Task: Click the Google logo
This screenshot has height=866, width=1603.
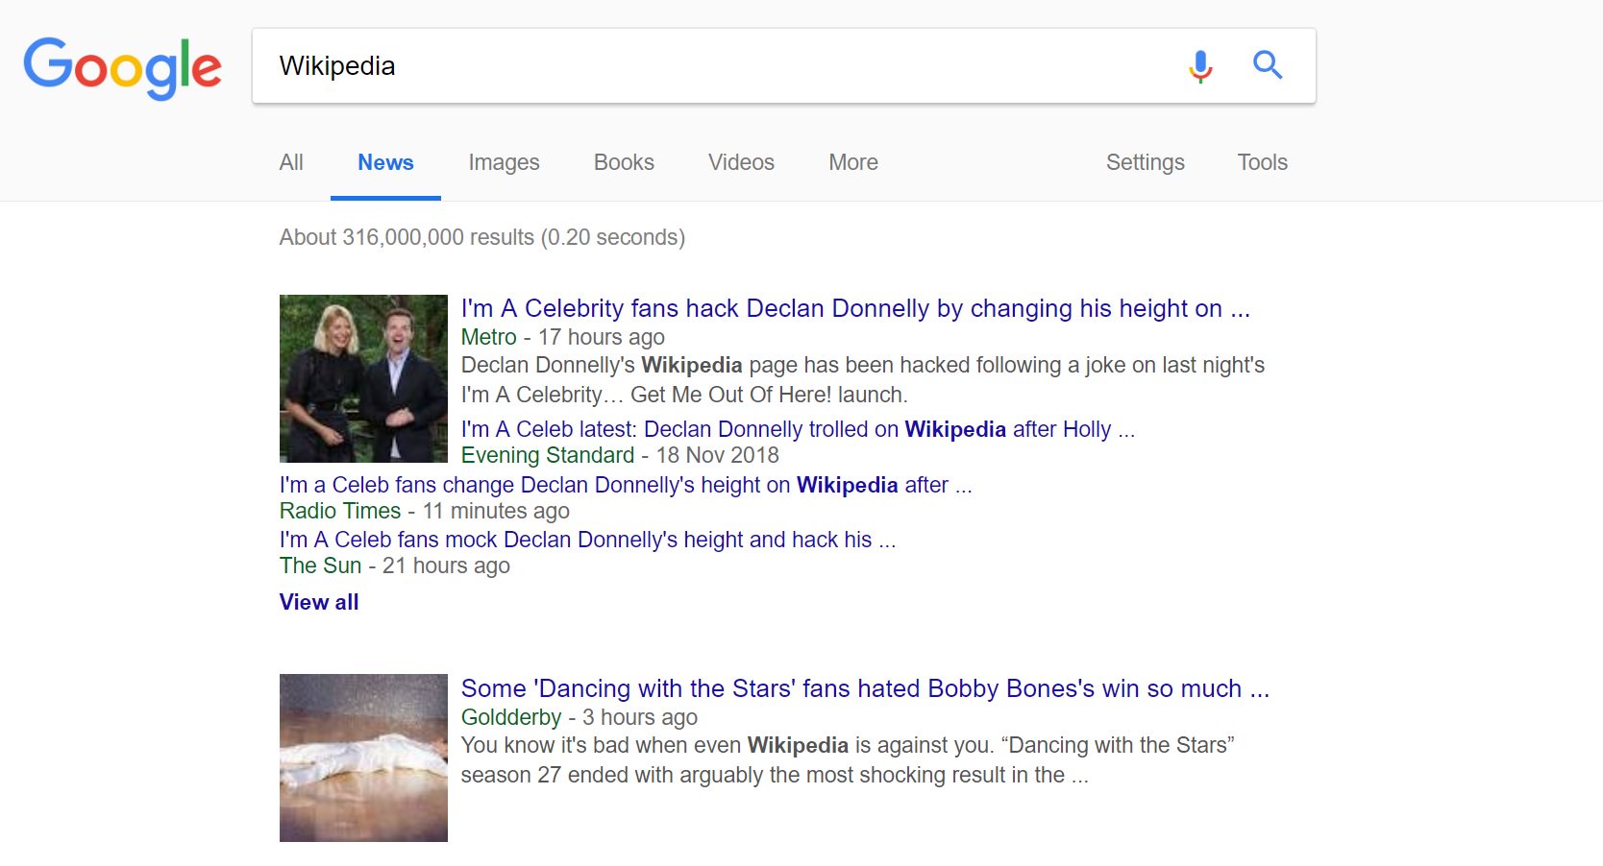Action: click(122, 68)
